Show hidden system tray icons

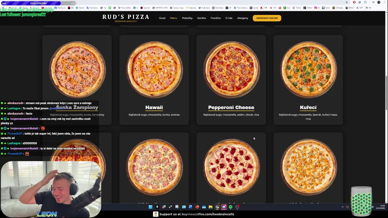tap(343, 207)
